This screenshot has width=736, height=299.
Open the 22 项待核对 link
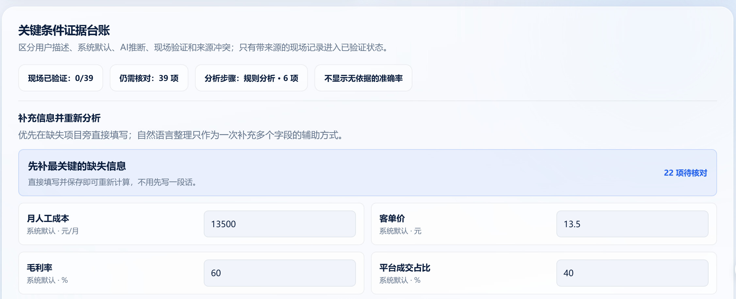tap(685, 173)
